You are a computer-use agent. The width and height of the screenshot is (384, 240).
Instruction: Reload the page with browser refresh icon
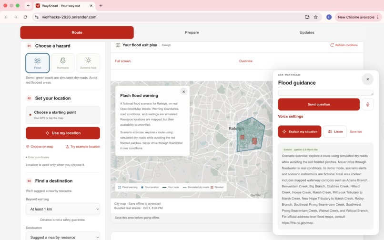pos(25,17)
